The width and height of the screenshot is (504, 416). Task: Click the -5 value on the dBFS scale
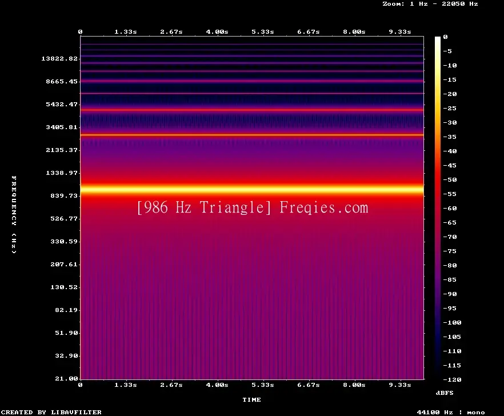[x=447, y=51]
